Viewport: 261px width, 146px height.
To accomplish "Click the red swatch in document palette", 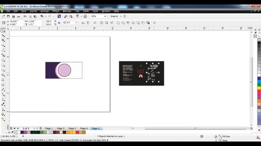I will [77, 132].
